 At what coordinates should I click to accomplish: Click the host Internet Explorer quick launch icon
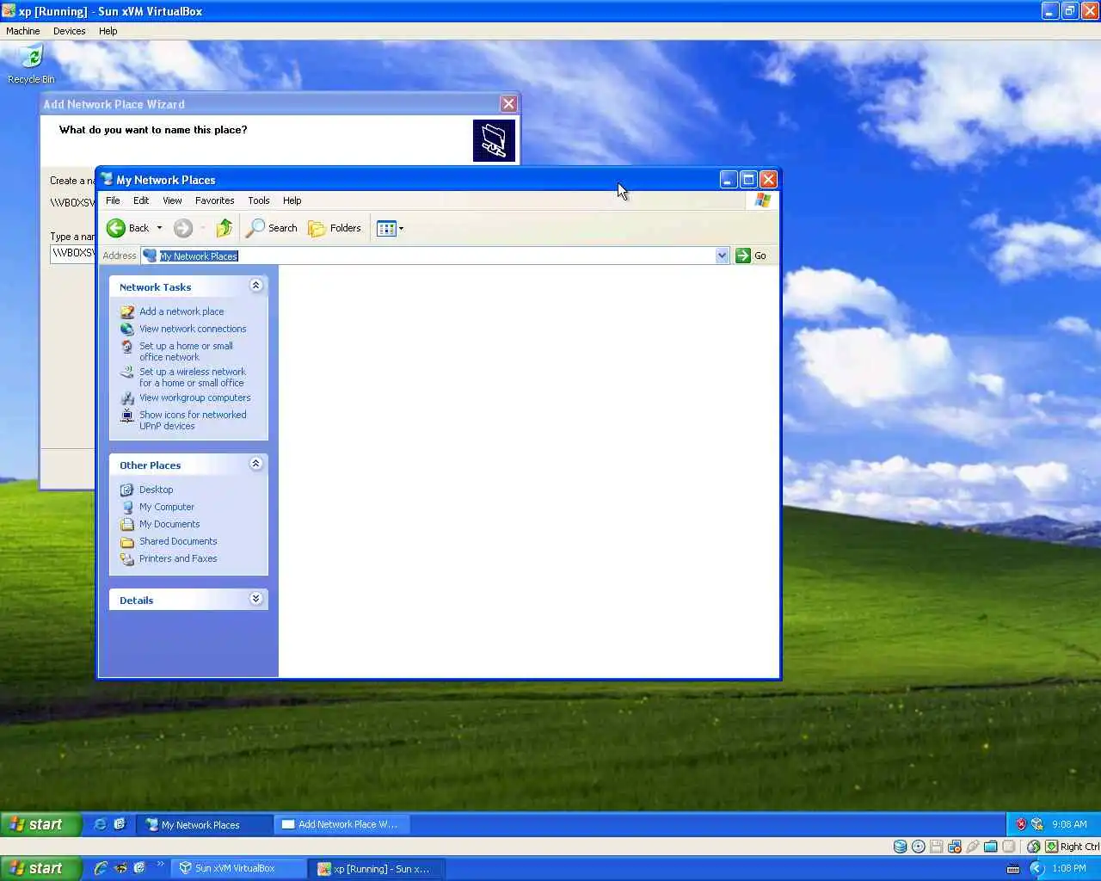click(x=101, y=869)
